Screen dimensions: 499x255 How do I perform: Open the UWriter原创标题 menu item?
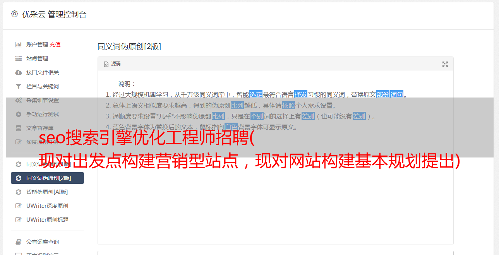tap(47, 220)
